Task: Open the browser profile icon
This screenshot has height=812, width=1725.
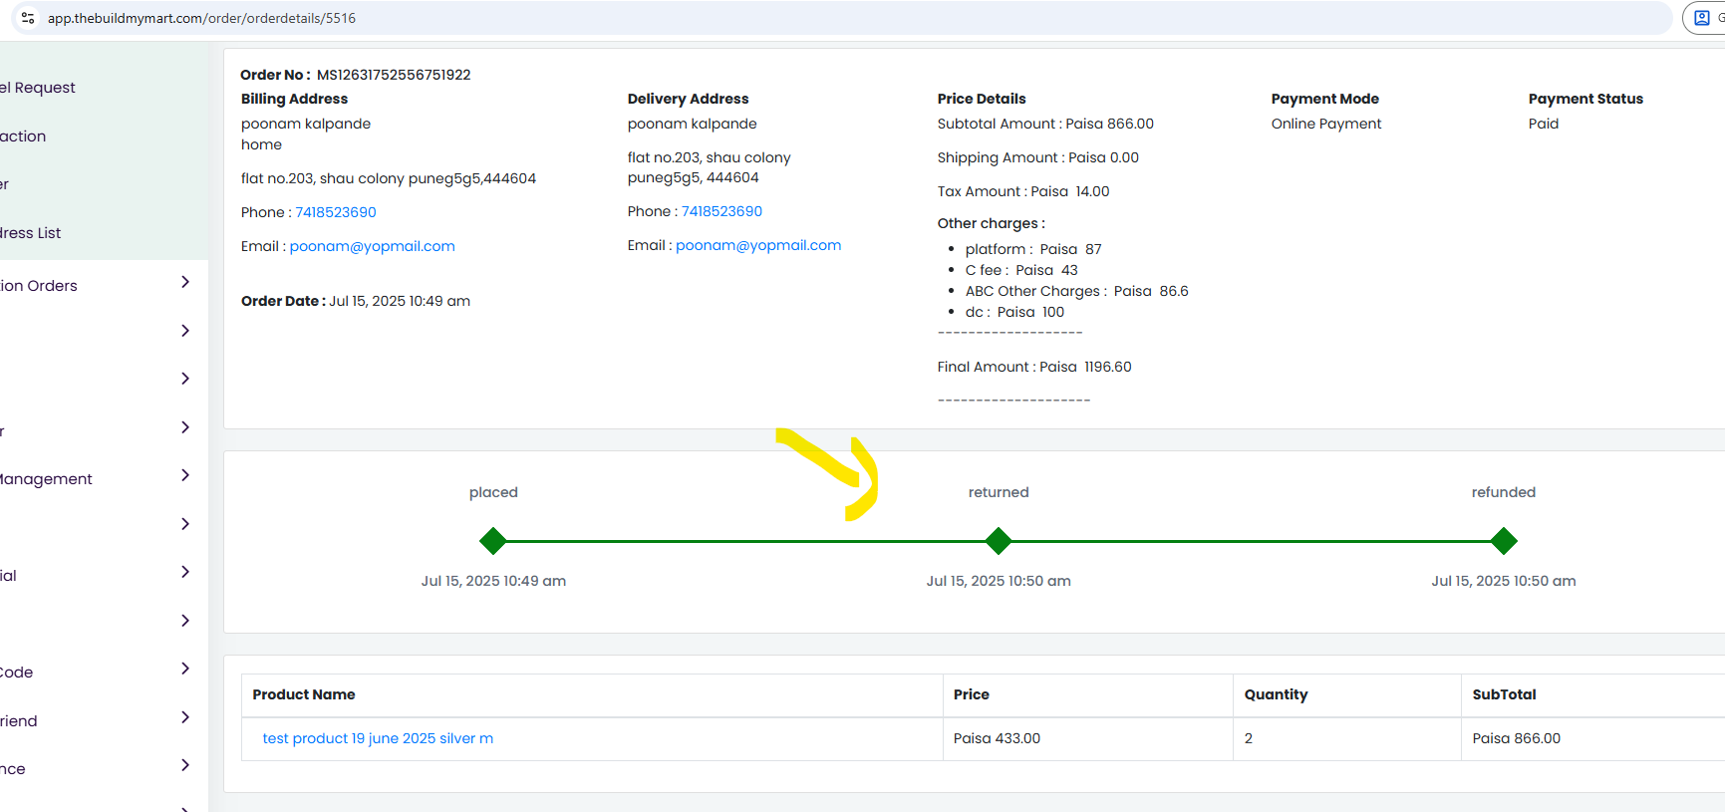Action: (1702, 18)
